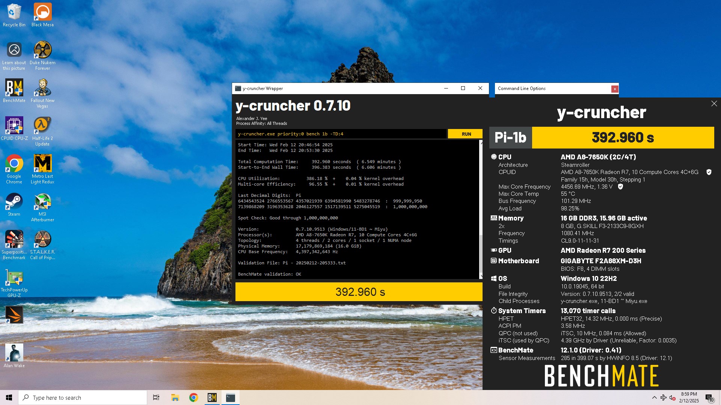Click the 'AMD A8-7650K (2C/4T)' CPU value
This screenshot has width=721, height=405.
(x=598, y=157)
